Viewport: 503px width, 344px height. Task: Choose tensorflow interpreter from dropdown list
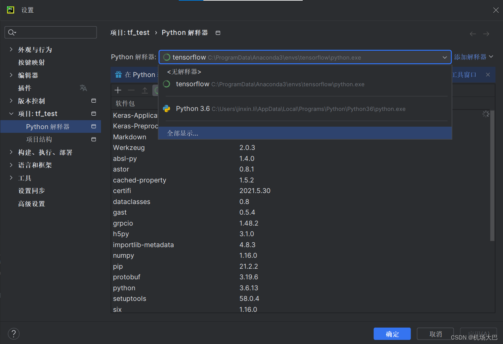click(305, 84)
